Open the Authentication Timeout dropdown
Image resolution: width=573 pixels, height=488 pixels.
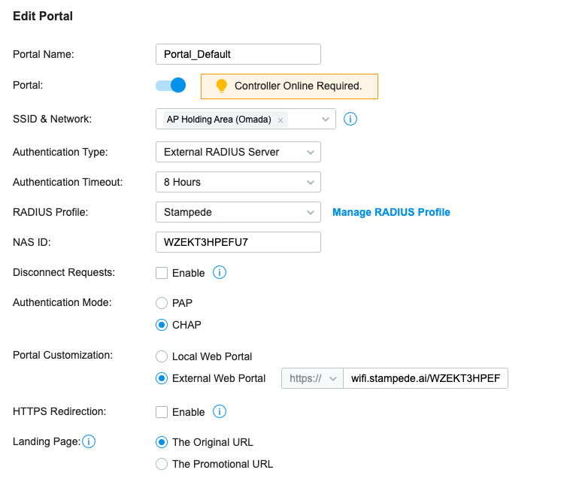238,182
